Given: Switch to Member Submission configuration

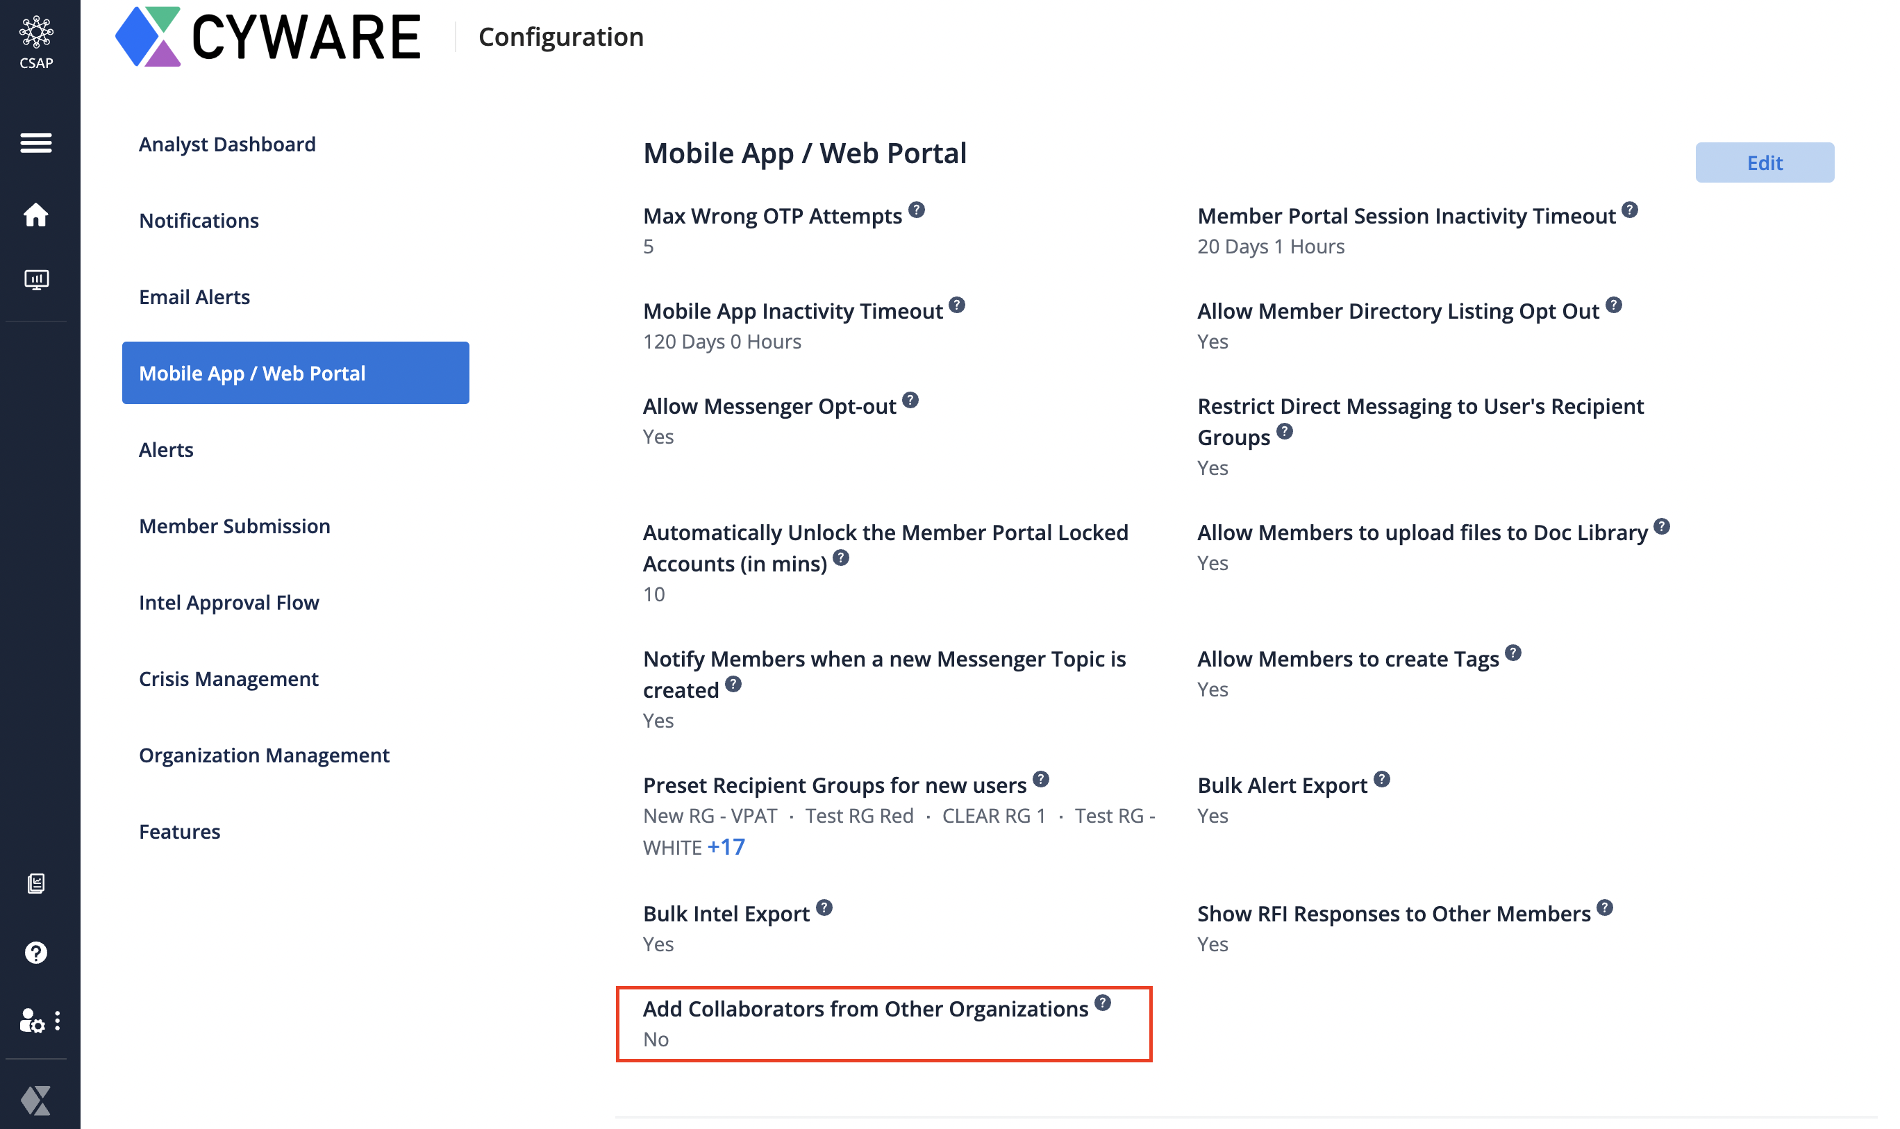Looking at the screenshot, I should point(234,526).
